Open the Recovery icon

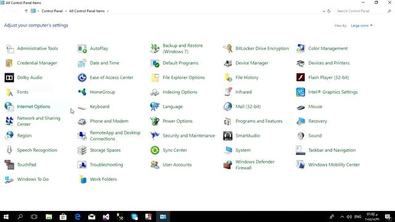click(301, 121)
